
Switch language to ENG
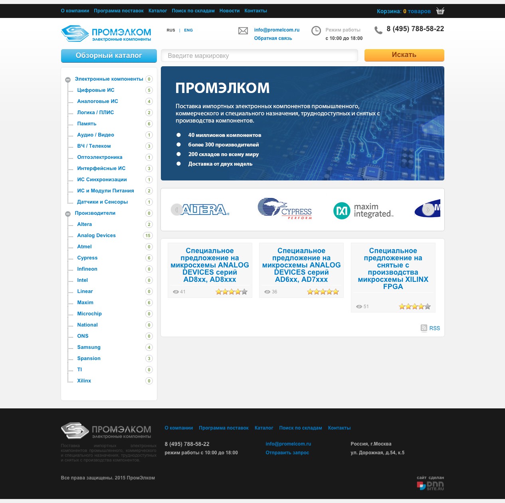188,30
